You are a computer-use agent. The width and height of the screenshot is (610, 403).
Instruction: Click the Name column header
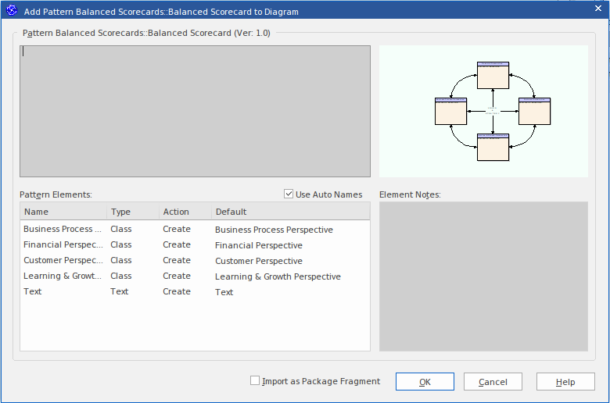[x=63, y=212]
